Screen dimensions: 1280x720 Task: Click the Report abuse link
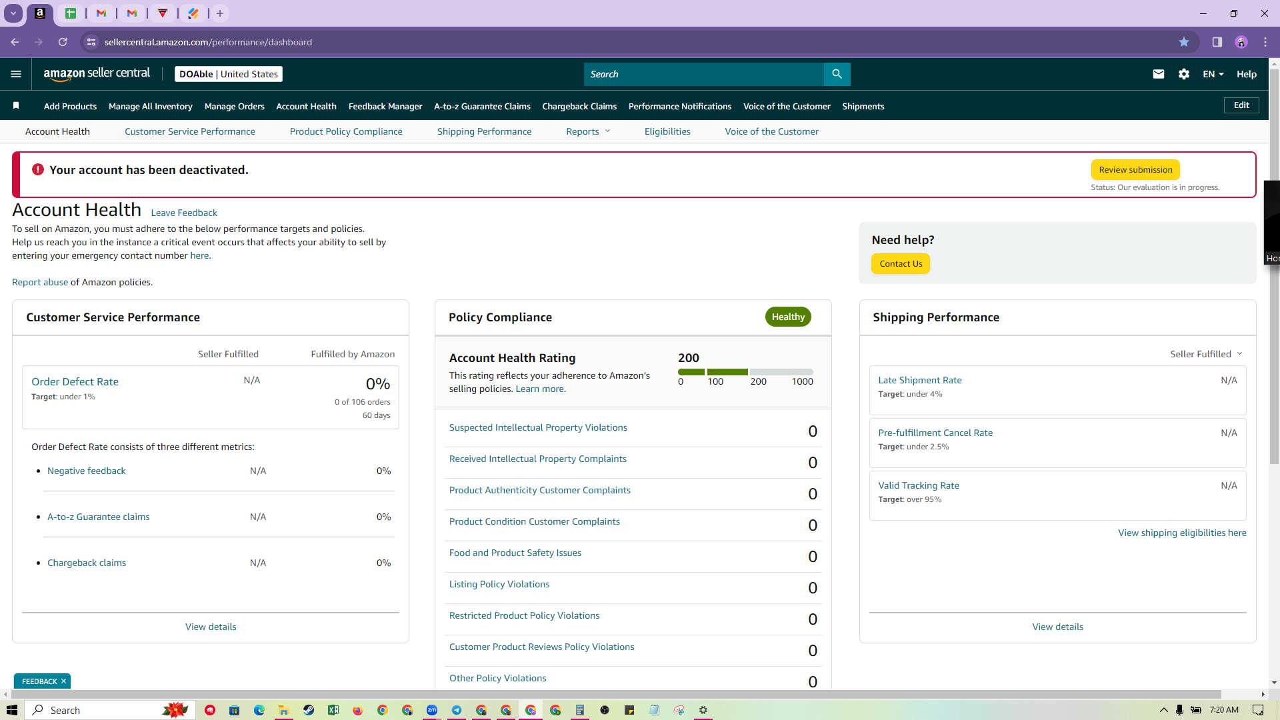40,282
